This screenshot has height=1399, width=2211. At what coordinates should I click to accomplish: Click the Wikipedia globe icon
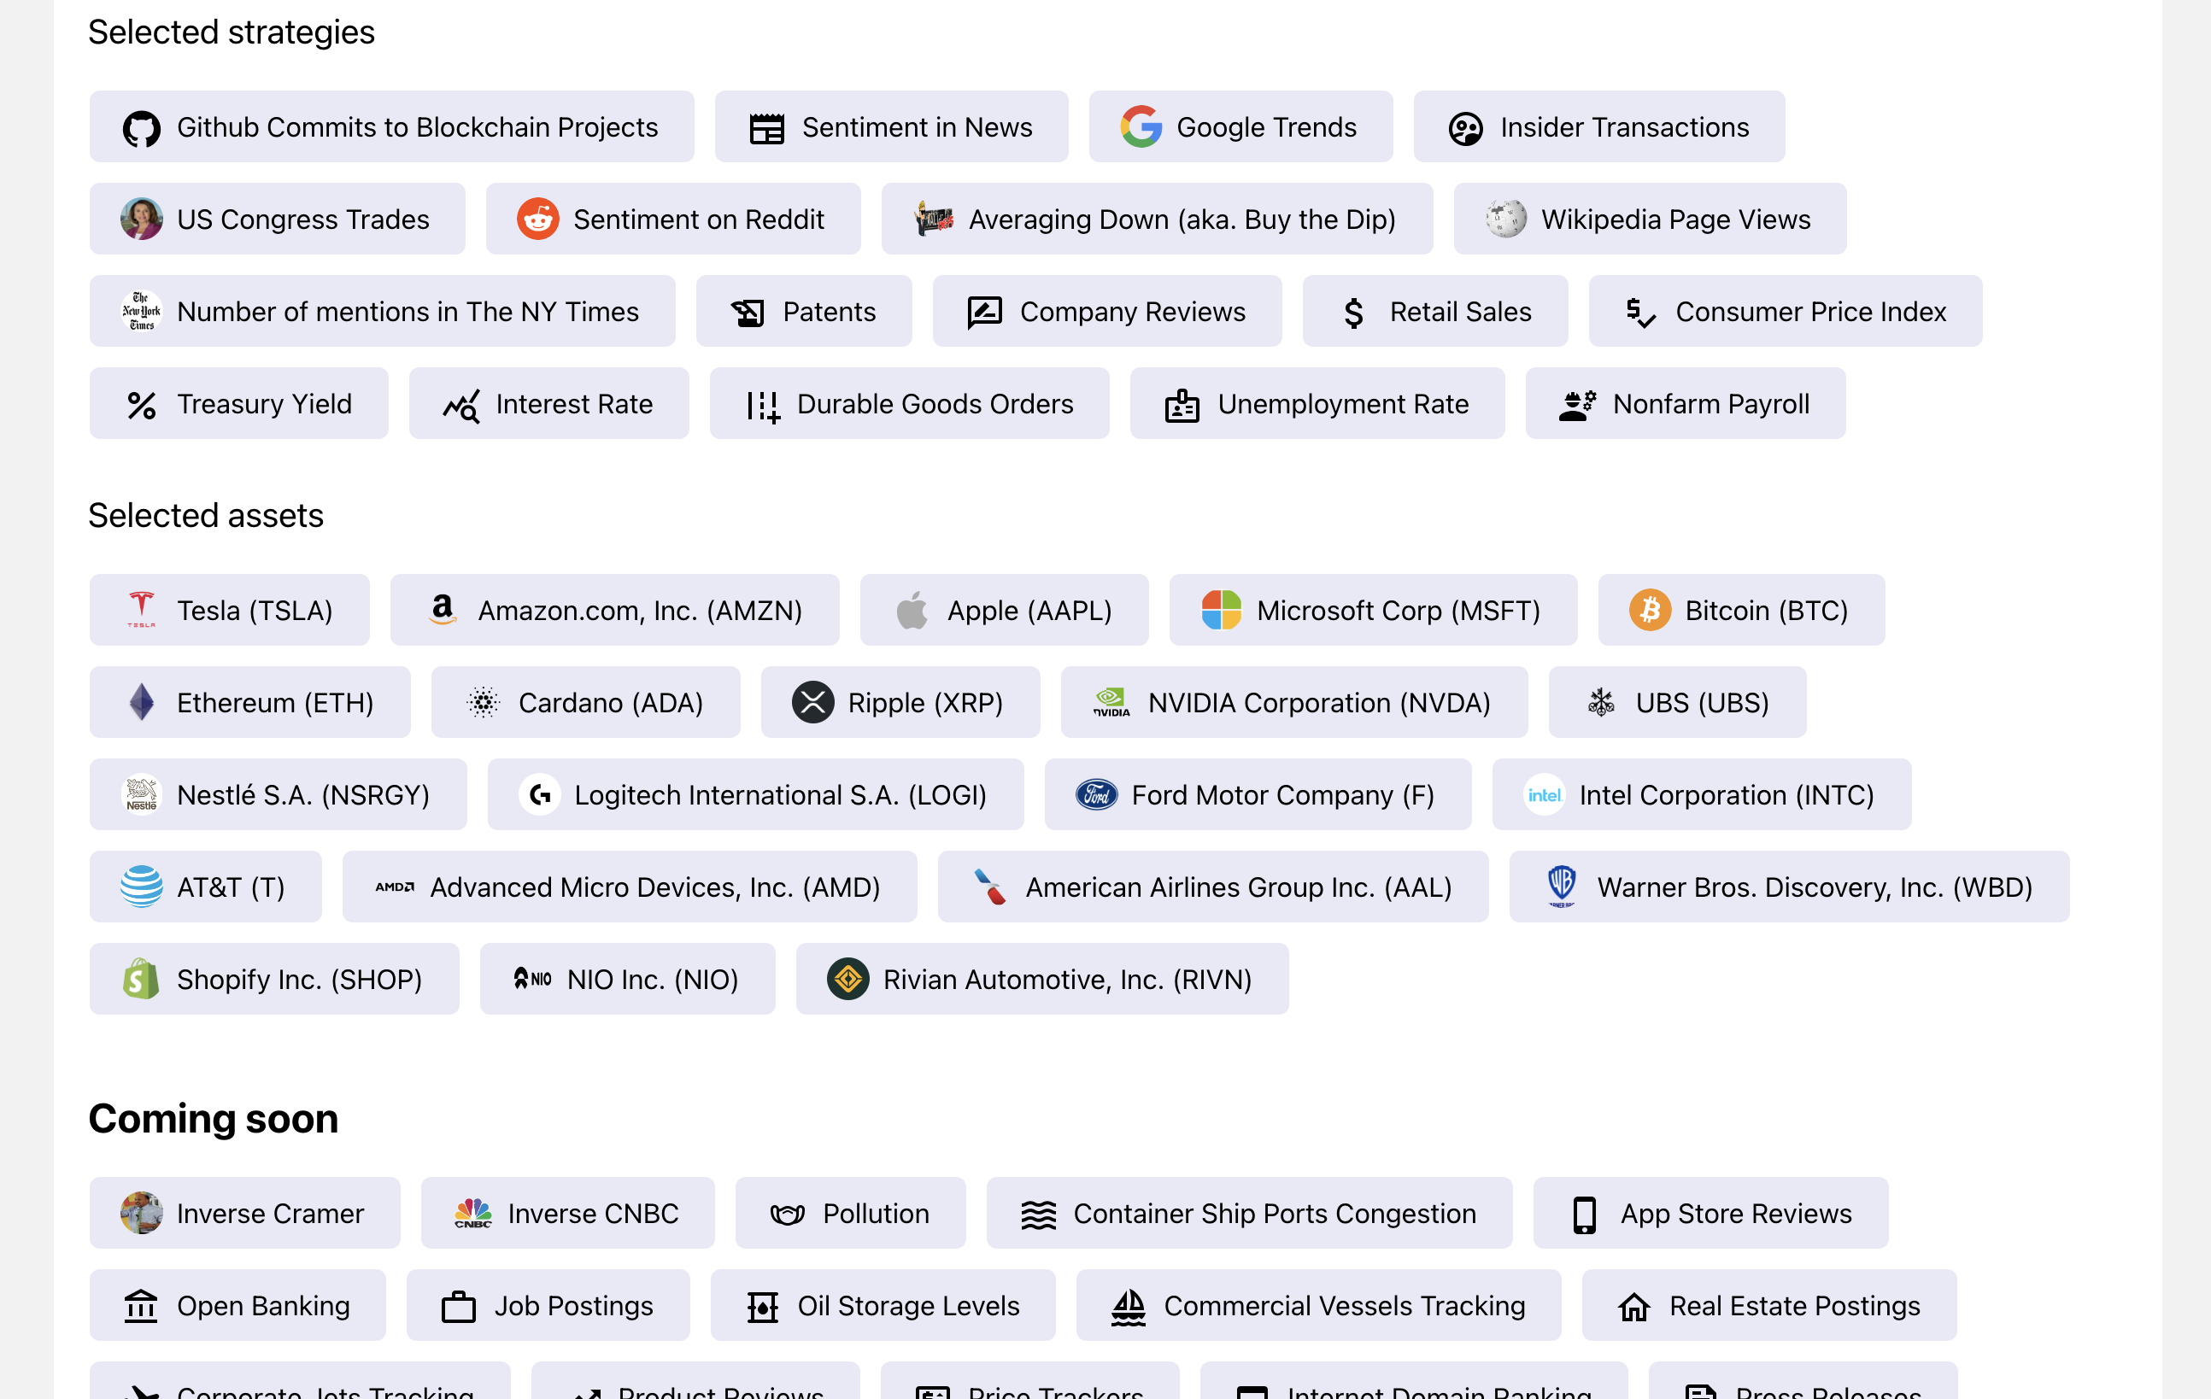click(x=1506, y=220)
